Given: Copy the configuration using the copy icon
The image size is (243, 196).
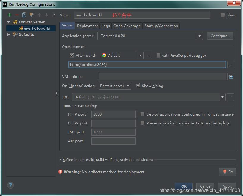Looking at the screenshot, I should 24,15.
